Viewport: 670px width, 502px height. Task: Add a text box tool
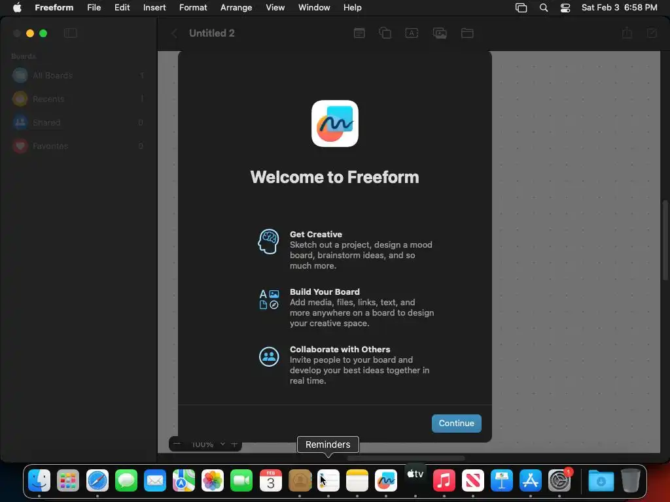[x=412, y=33]
